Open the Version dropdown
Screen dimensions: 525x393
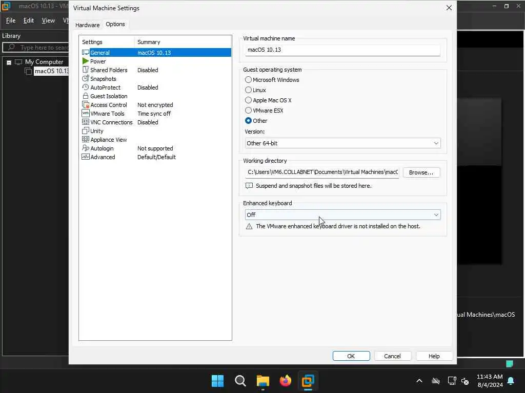click(342, 143)
